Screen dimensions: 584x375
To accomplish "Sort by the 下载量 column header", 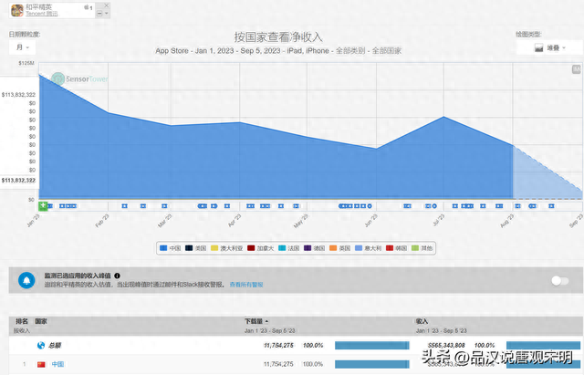I will (x=254, y=321).
